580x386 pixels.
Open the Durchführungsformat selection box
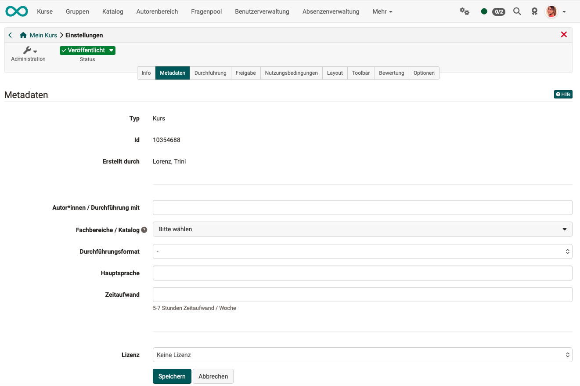(362, 251)
